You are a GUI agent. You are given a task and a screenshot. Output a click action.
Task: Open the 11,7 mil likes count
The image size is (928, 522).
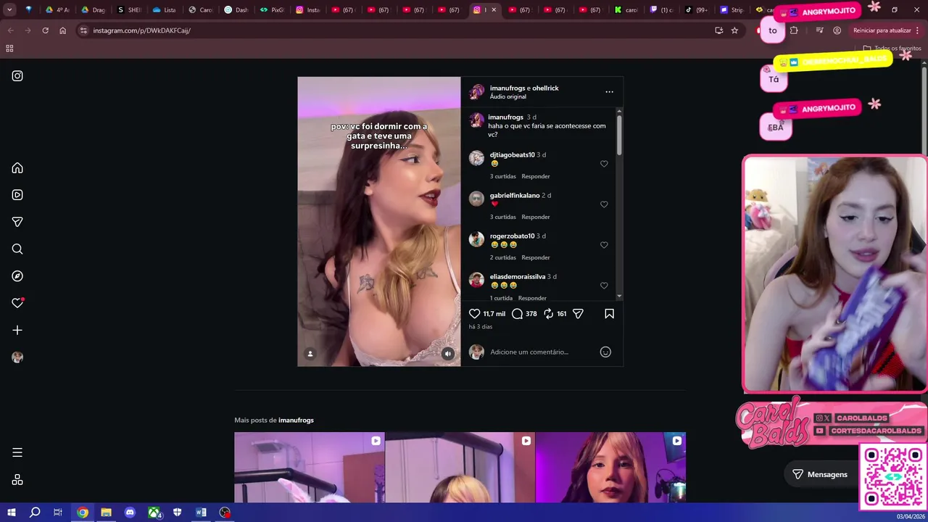494,314
